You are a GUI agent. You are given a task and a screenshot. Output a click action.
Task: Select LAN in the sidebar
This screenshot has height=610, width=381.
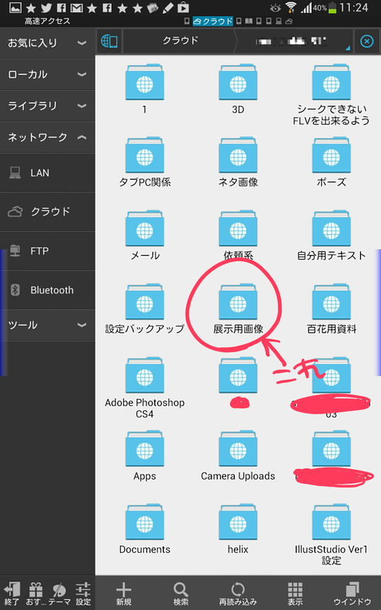click(x=48, y=173)
